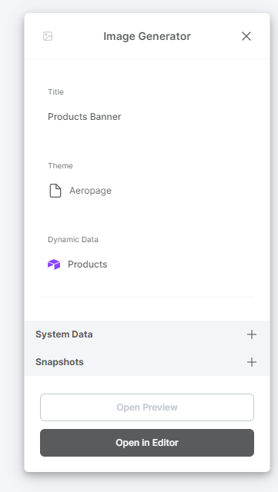Click the image icon in the panel header
This screenshot has height=492, width=278.
(x=48, y=36)
